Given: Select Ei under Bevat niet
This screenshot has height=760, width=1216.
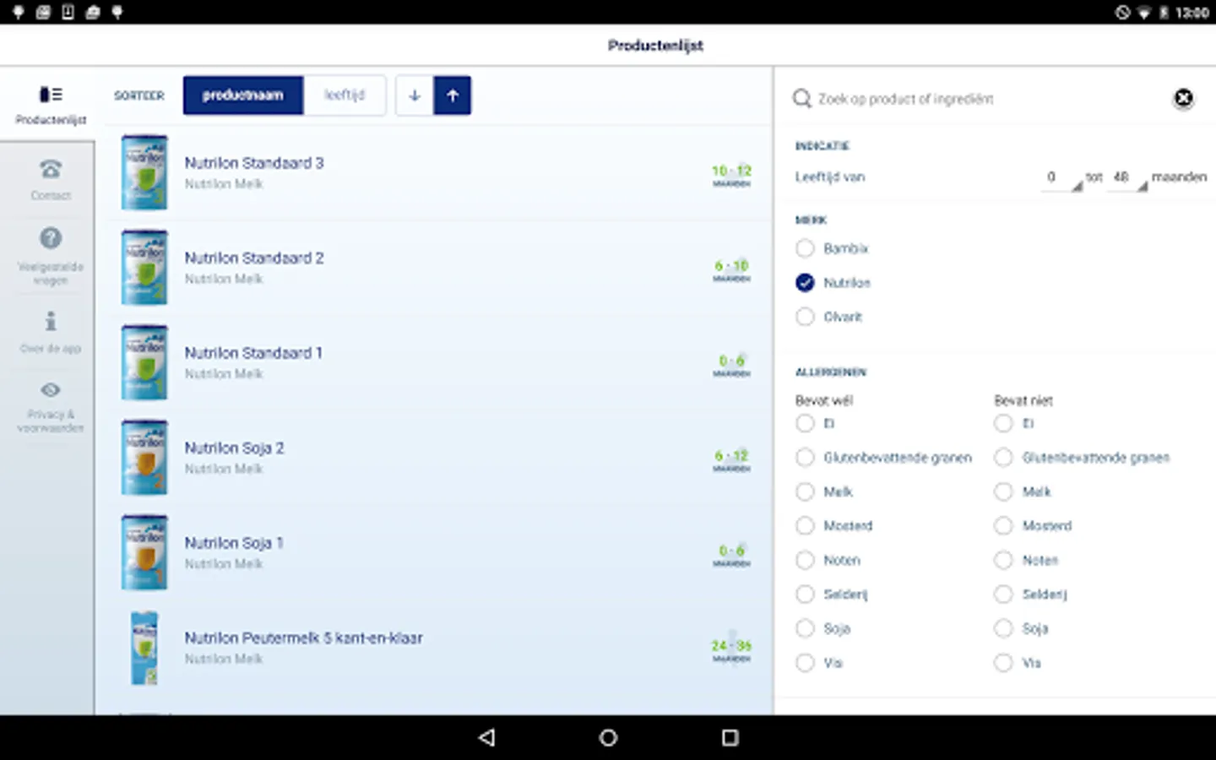Looking at the screenshot, I should [x=1003, y=423].
